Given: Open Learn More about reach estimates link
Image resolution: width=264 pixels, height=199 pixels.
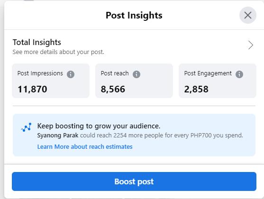Looking at the screenshot, I should (85, 146).
